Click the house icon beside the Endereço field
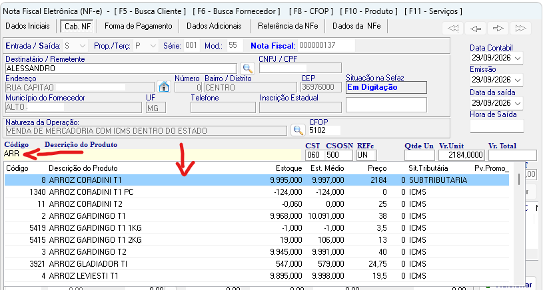 (x=164, y=86)
